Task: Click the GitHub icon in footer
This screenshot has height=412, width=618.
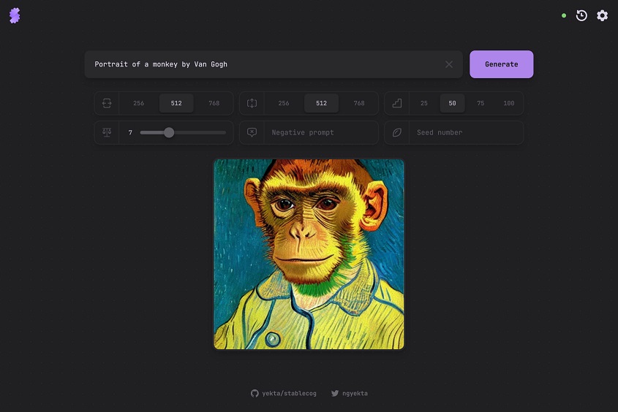Action: point(255,393)
